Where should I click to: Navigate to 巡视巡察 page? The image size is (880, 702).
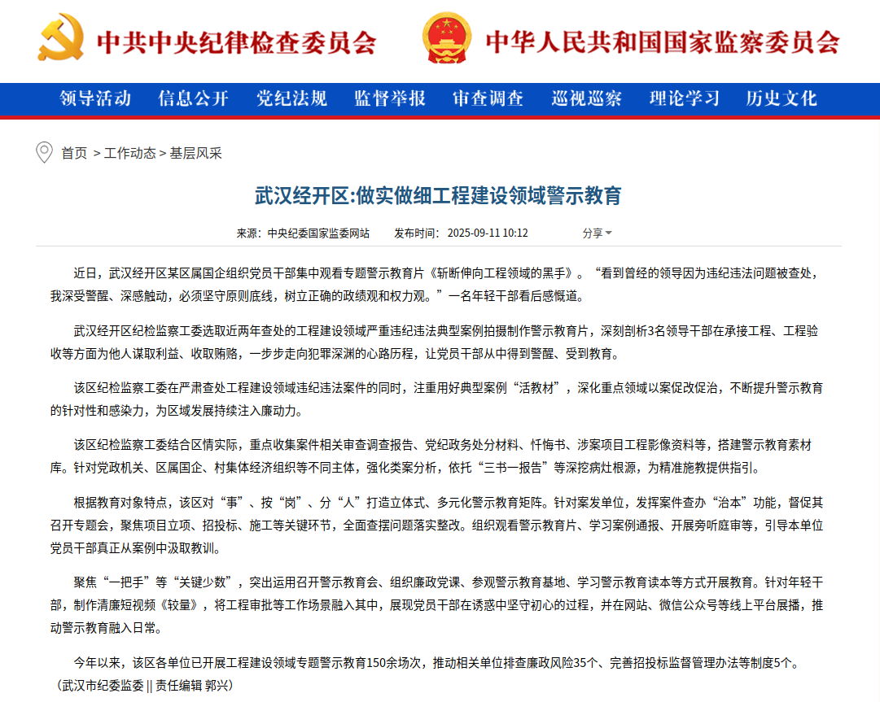[x=586, y=99]
